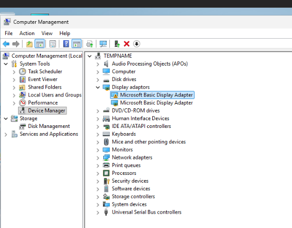Screen dimensions: 292x228
Task: Click the Software devices icon
Action: click(x=106, y=189)
